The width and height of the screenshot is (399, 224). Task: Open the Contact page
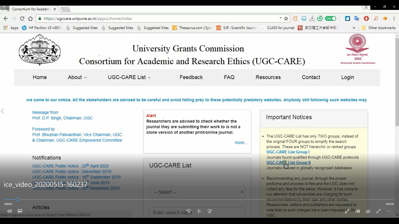[311, 77]
